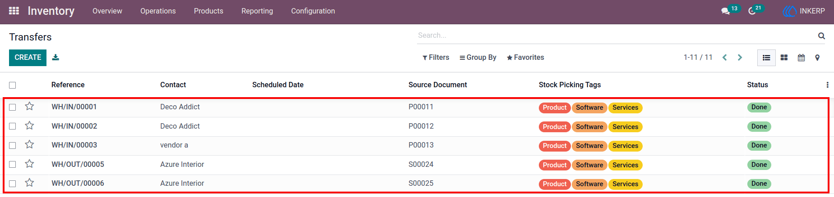The image size is (834, 197).
Task: Switch to kanban view
Action: 784,58
